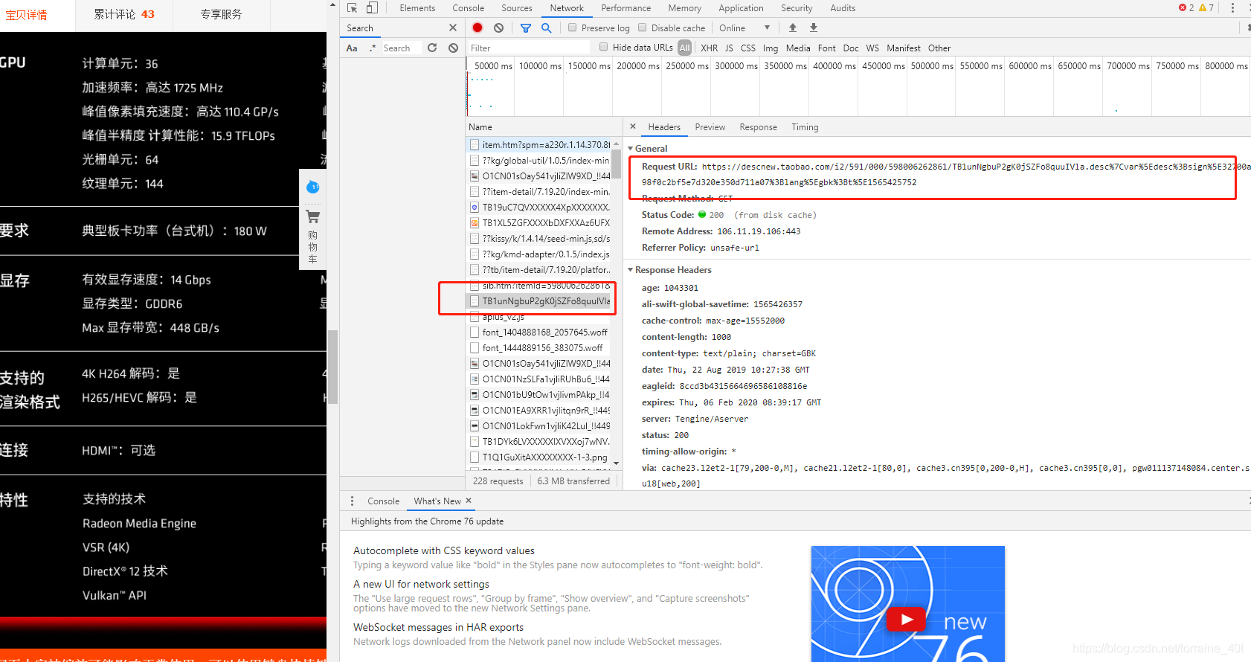The height and width of the screenshot is (662, 1251).
Task: Click the red error count indicator
Action: [1186, 7]
